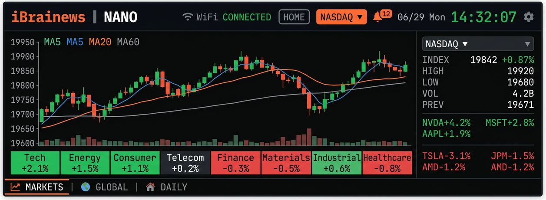The width and height of the screenshot is (546, 200).
Task: Switch to the MARKETS tab
Action: pos(37,187)
